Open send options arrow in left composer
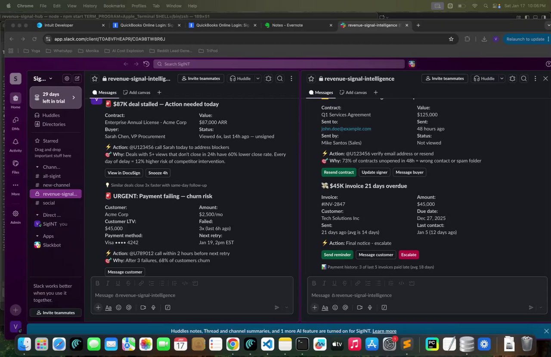Viewport: 551px width, 357px height. click(287, 307)
